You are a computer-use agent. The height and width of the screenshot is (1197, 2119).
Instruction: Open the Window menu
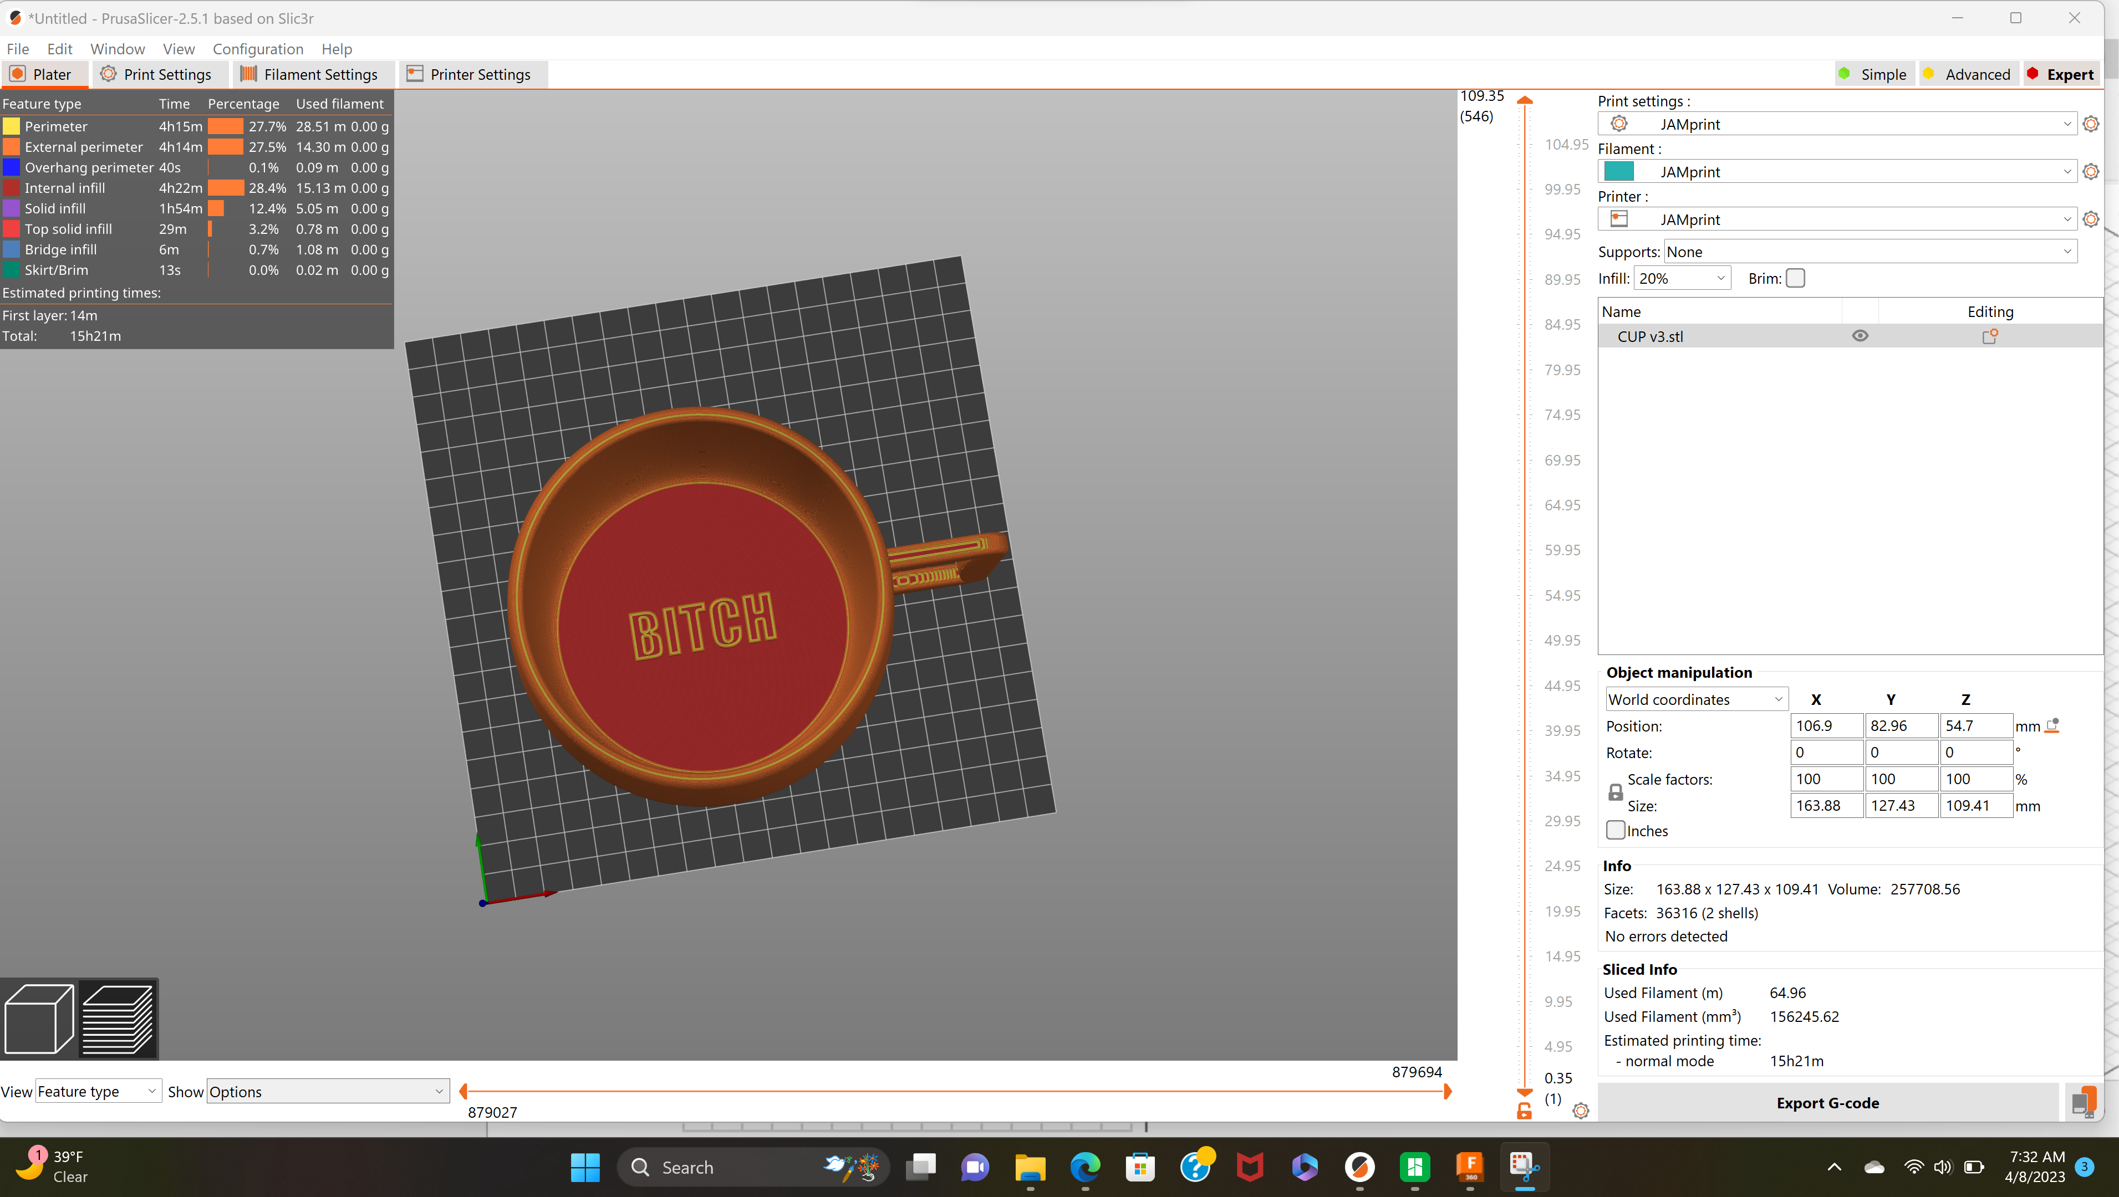(118, 49)
